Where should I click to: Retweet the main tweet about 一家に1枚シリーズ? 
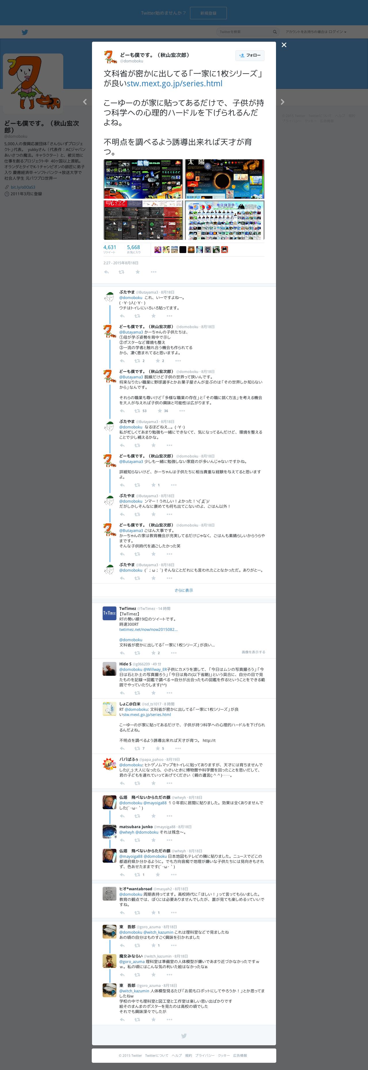click(x=121, y=272)
